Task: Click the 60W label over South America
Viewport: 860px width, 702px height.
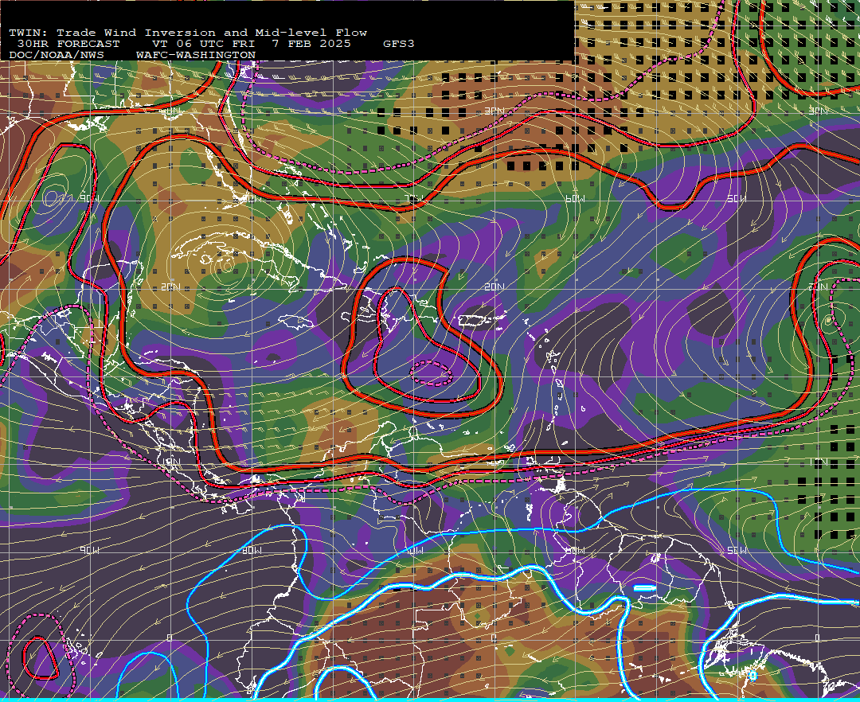Action: [575, 550]
